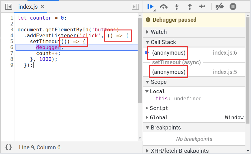Collapse the Call Stack section
251x154 pixels.
click(x=163, y=42)
